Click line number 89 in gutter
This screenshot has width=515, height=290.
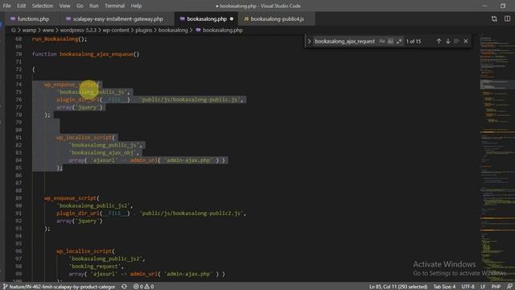pyautogui.click(x=19, y=198)
